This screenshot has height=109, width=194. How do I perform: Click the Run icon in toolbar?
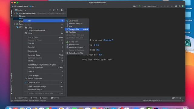tap(161, 6)
